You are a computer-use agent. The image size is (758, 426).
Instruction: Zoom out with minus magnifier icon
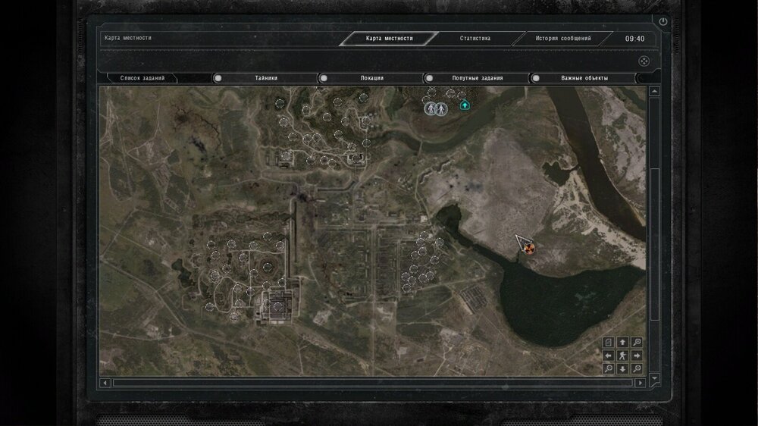(609, 368)
